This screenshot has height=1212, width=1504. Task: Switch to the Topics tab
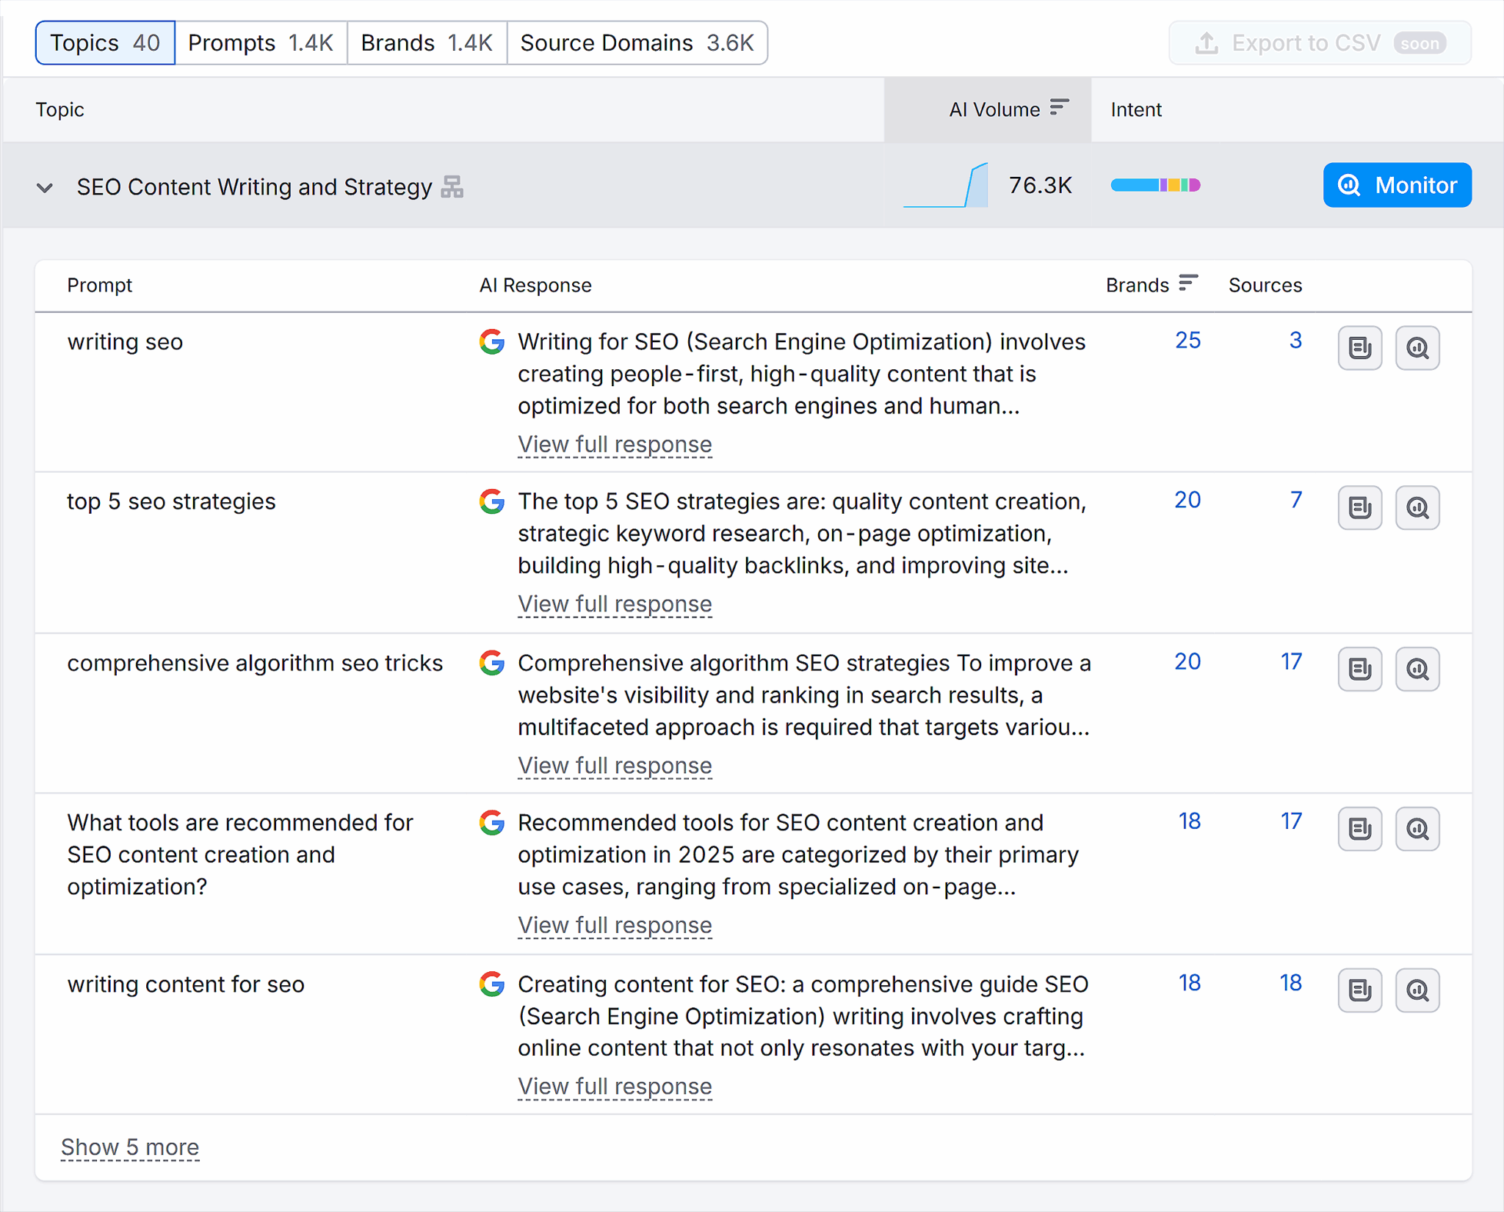tap(105, 43)
